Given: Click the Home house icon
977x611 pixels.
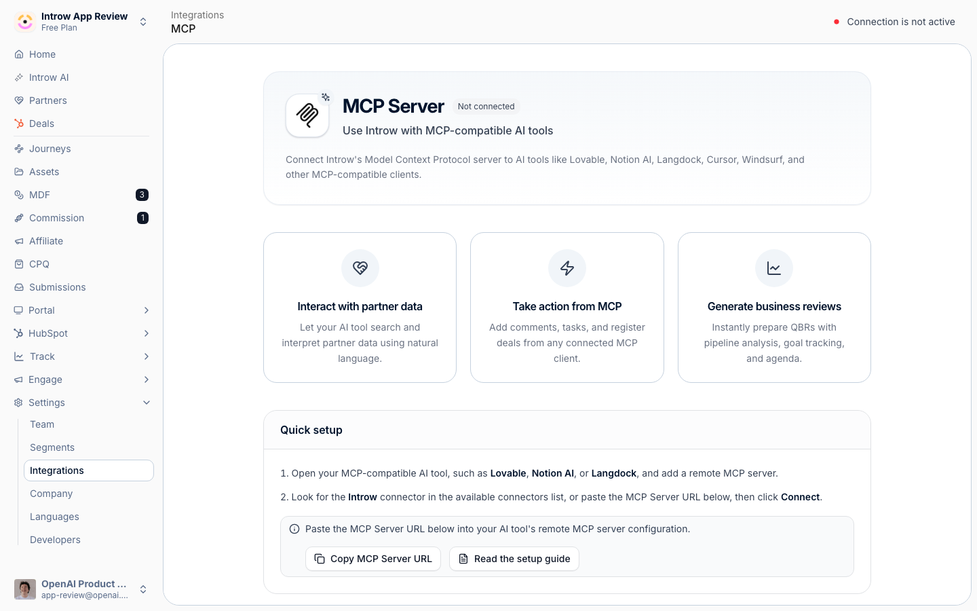Looking at the screenshot, I should pyautogui.click(x=19, y=54).
